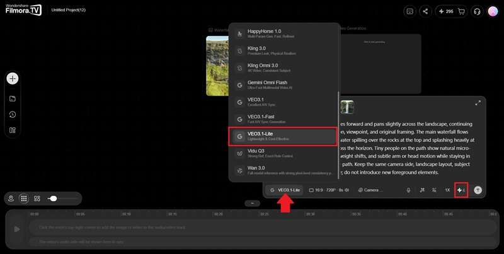This screenshot has width=504, height=254.
Task: Click the round send arrow button
Action: coord(478,190)
